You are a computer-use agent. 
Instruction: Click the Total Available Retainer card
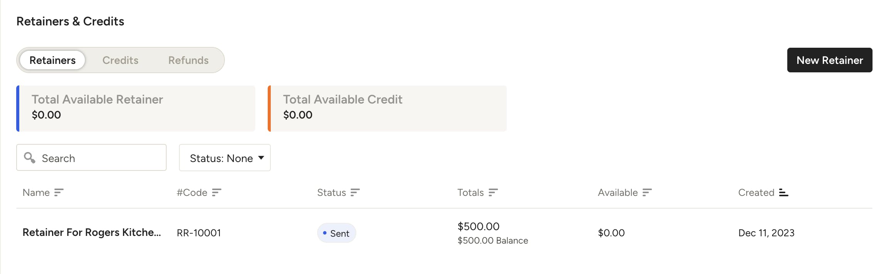click(136, 108)
